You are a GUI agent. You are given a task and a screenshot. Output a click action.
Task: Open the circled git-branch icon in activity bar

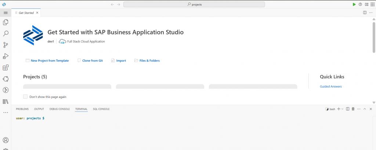(x=6, y=90)
